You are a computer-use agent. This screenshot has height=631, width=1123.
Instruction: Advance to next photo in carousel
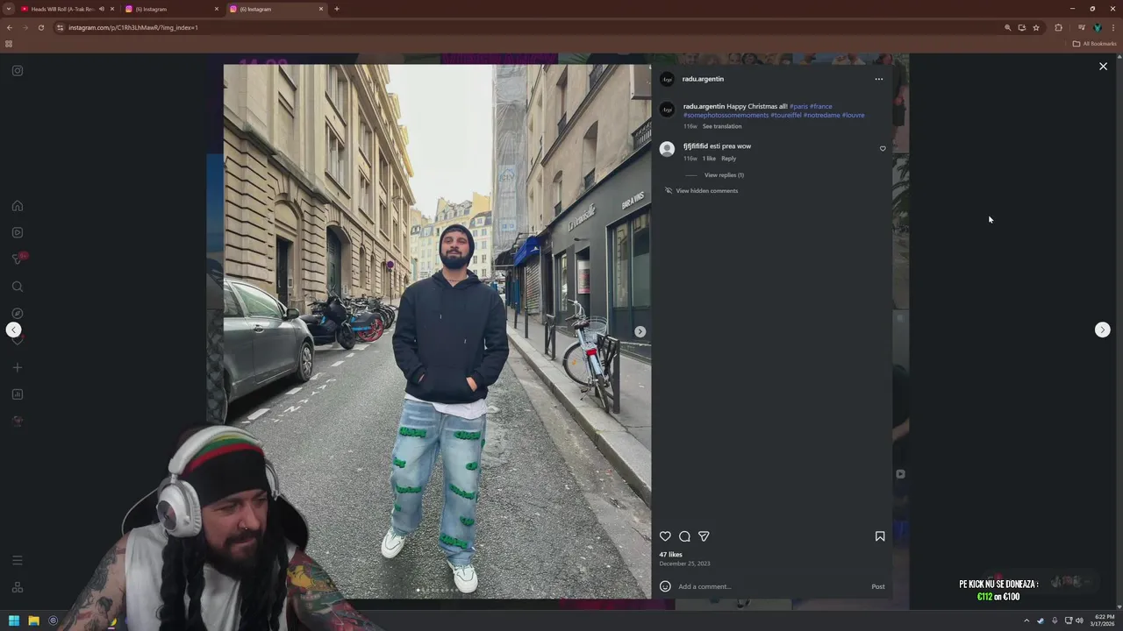(640, 331)
